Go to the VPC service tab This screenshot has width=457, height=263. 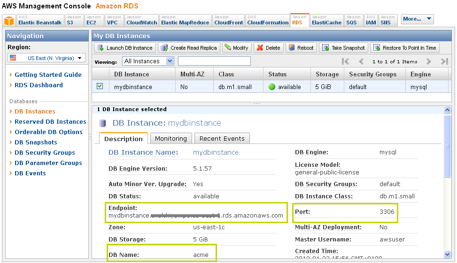[x=114, y=20]
